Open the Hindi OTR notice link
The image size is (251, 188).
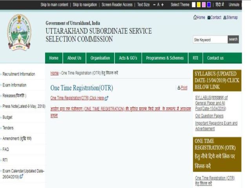pyautogui.click(x=121, y=112)
